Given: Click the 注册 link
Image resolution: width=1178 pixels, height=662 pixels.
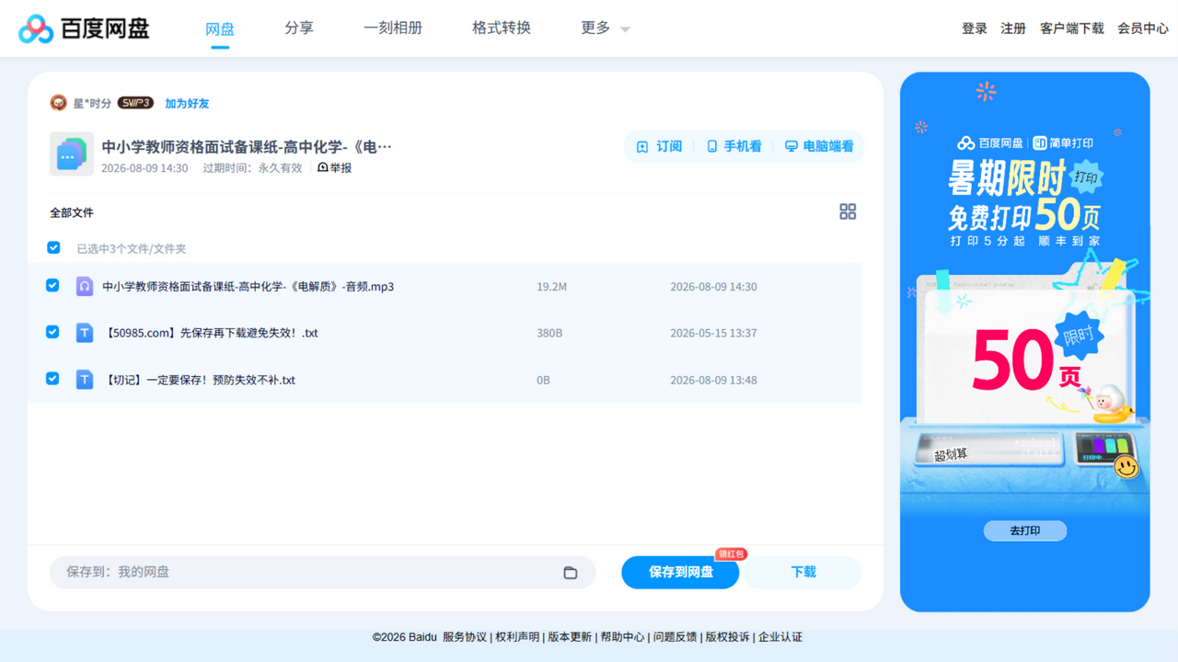Looking at the screenshot, I should pyautogui.click(x=1013, y=29).
